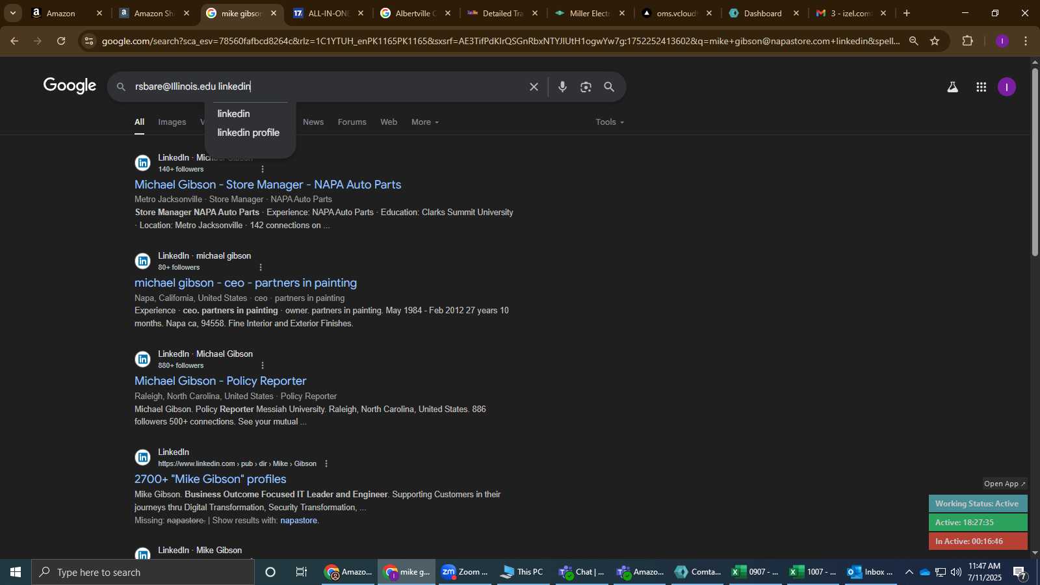Open options for Store Manager NAPA result
The image size is (1040, 585).
coord(263,169)
